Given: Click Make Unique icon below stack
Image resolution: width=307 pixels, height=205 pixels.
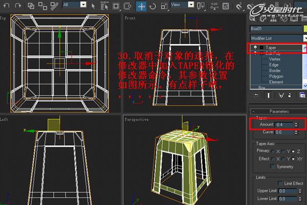Looking at the screenshot, I should pyautogui.click(x=281, y=95).
